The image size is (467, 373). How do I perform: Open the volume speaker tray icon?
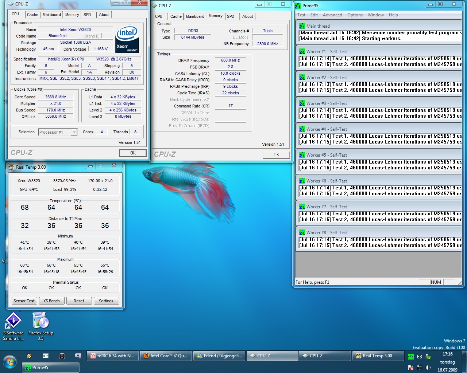tap(428, 368)
